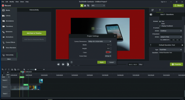The width and height of the screenshot is (185, 100).
Task: Click the timeline zoom magnifier icon
Action: pos(24,70)
